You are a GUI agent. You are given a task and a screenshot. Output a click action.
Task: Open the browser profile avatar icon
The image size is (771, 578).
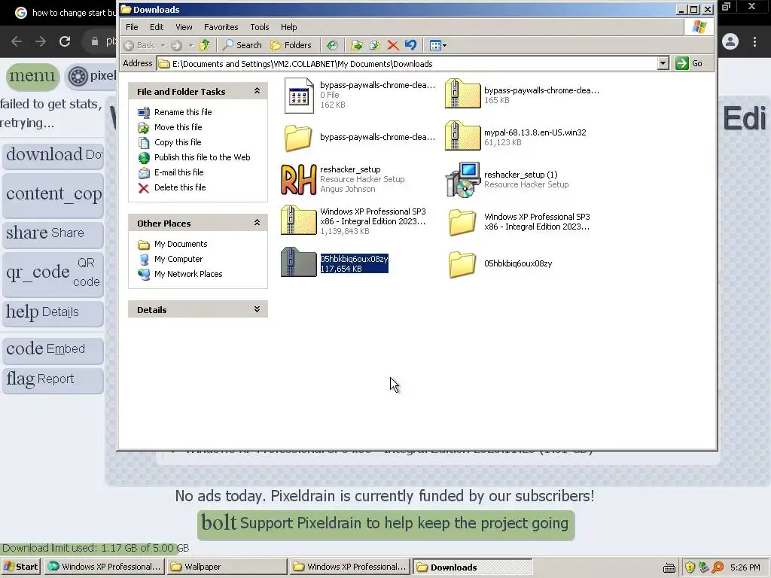[730, 42]
